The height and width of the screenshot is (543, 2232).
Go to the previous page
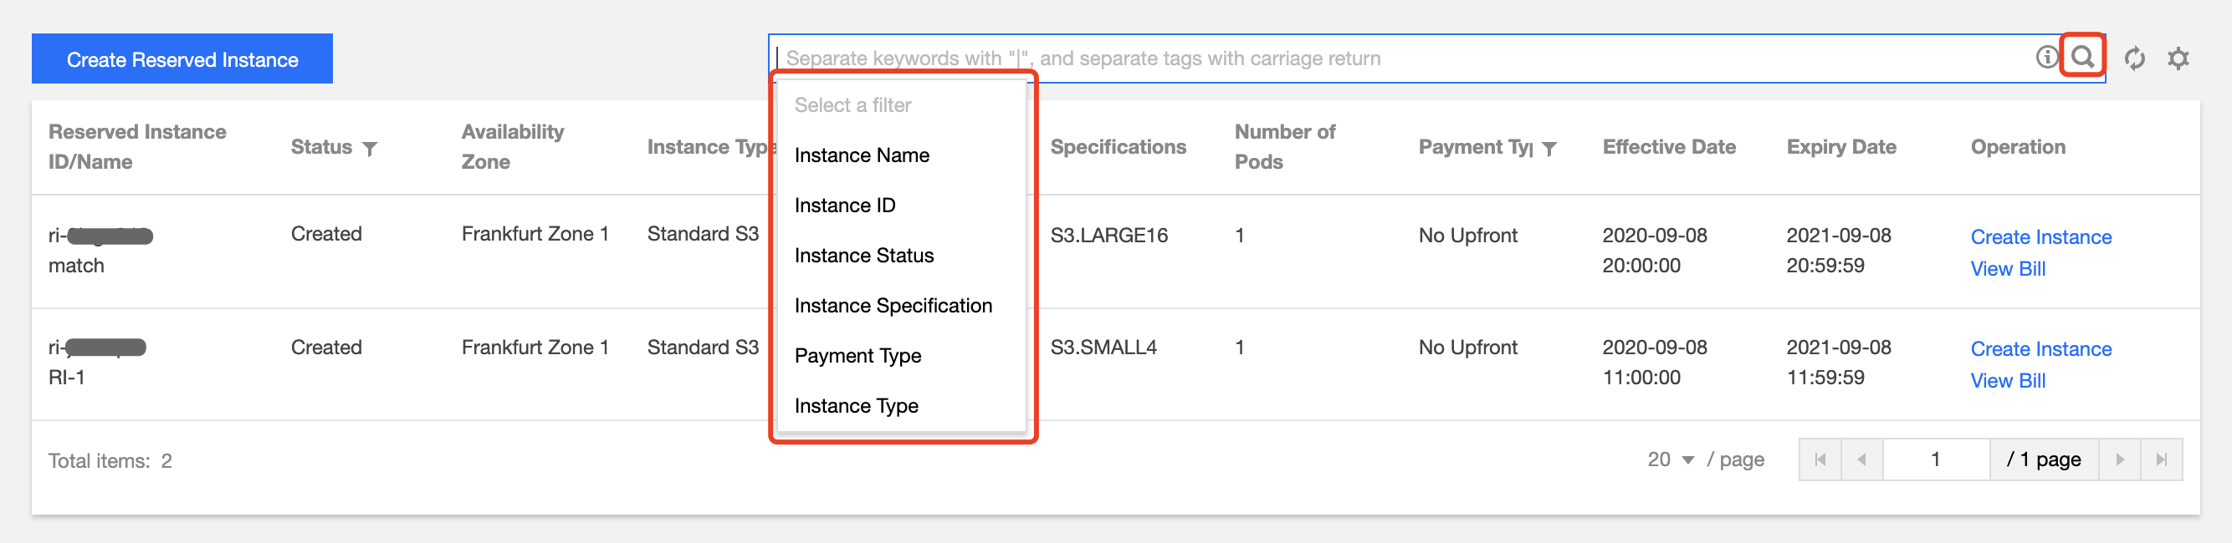coord(1861,460)
